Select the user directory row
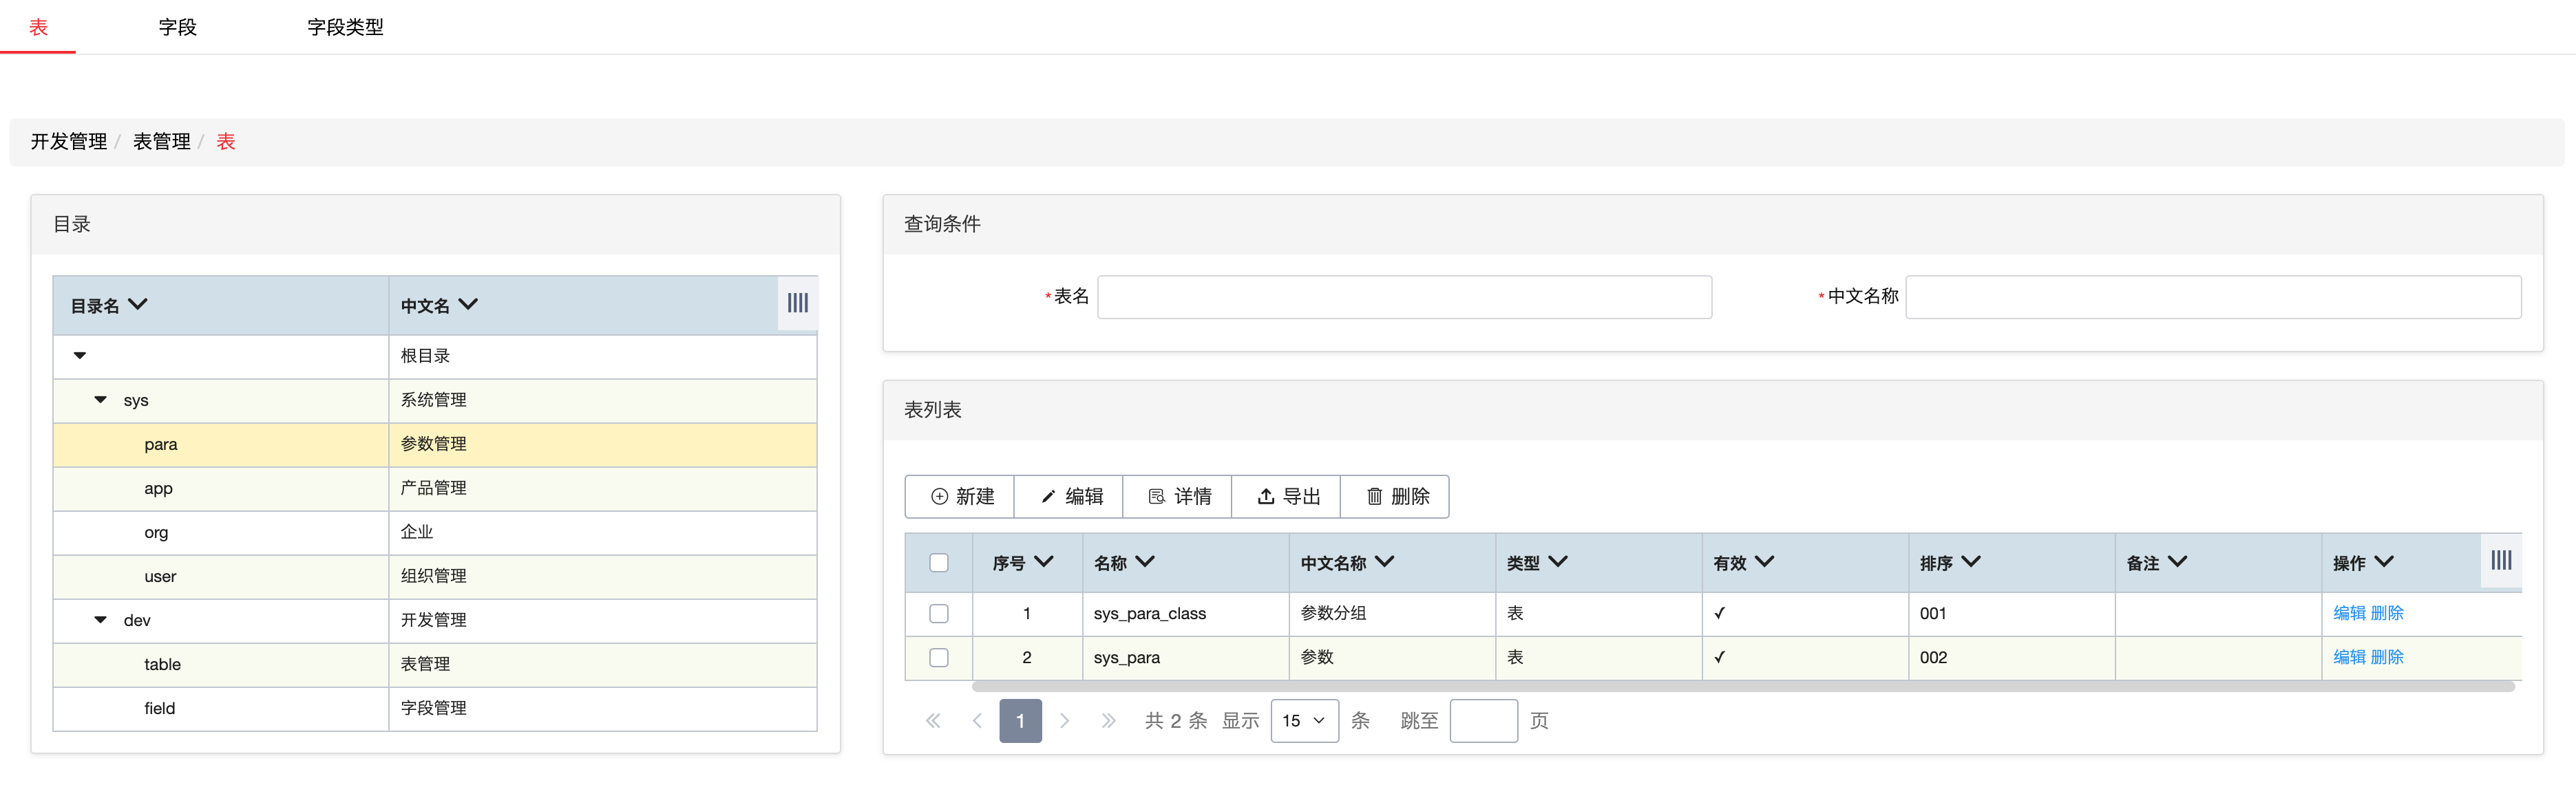The width and height of the screenshot is (2576, 787). 435,576
